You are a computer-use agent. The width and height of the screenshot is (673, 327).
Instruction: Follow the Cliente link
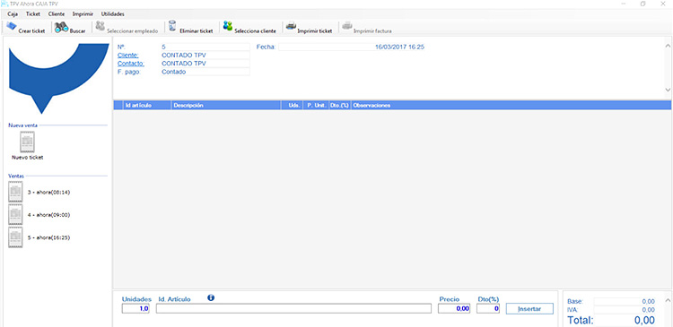pos(128,56)
